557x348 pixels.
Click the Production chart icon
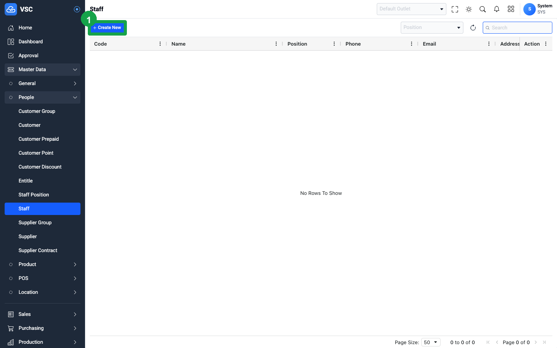pyautogui.click(x=11, y=342)
